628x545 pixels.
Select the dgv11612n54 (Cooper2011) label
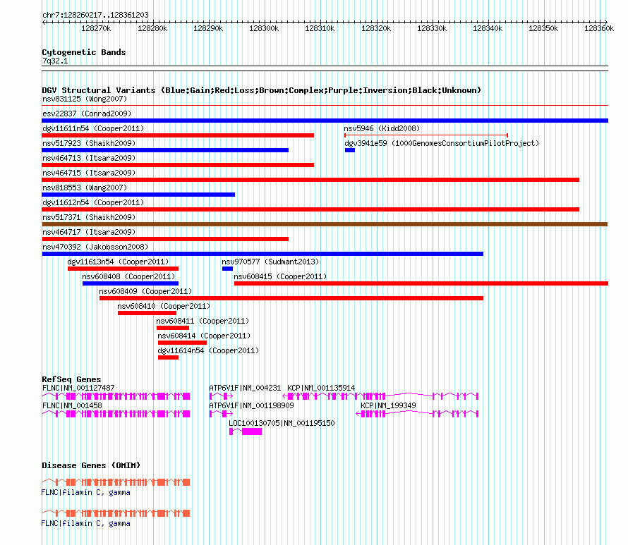(x=93, y=202)
